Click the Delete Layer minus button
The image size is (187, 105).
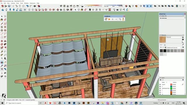click(163, 80)
